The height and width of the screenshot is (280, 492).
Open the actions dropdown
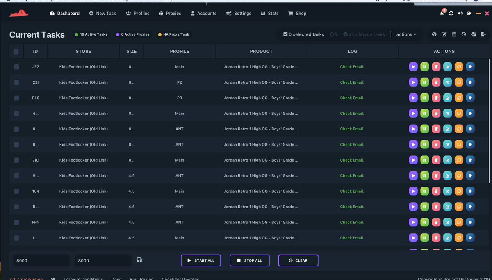coord(406,34)
